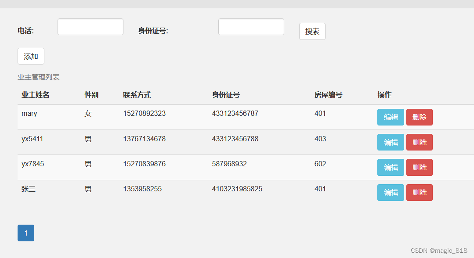The height and width of the screenshot is (258, 474).
Task: Focus the 身份证号 ID number input field
Action: pyautogui.click(x=251, y=27)
